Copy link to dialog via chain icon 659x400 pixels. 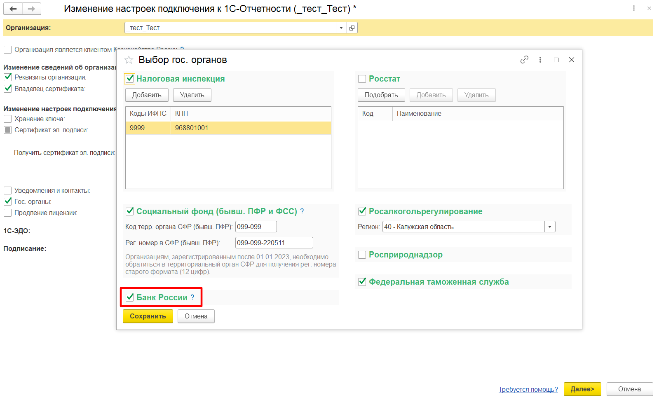[524, 60]
